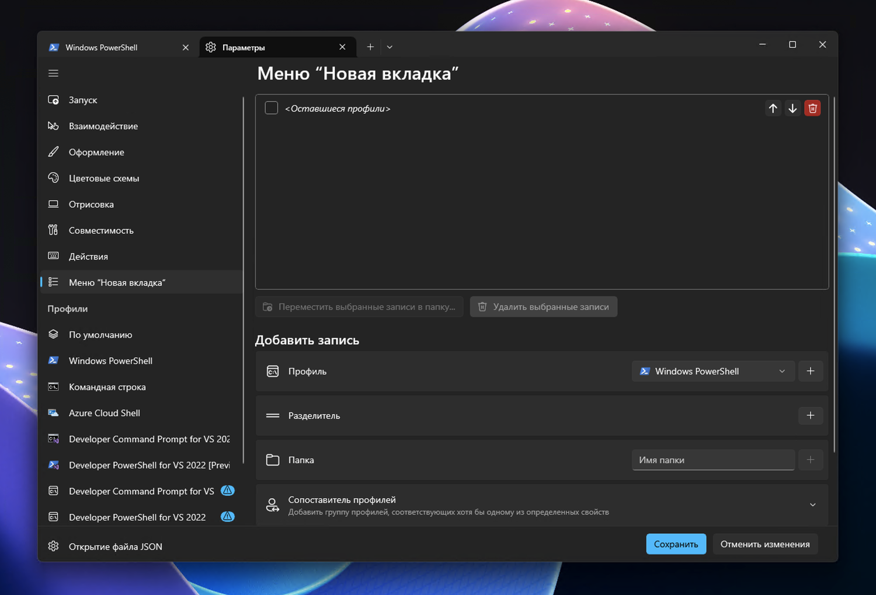Open the Действия settings page

(x=141, y=257)
